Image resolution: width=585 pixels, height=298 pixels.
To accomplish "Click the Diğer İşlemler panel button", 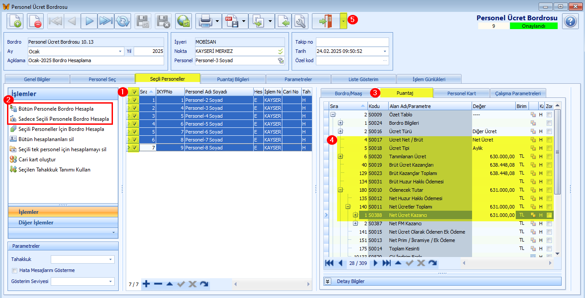I will click(63, 223).
